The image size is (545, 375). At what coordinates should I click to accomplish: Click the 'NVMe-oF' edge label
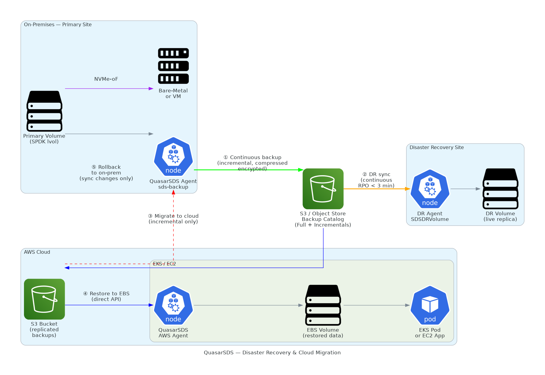(106, 79)
